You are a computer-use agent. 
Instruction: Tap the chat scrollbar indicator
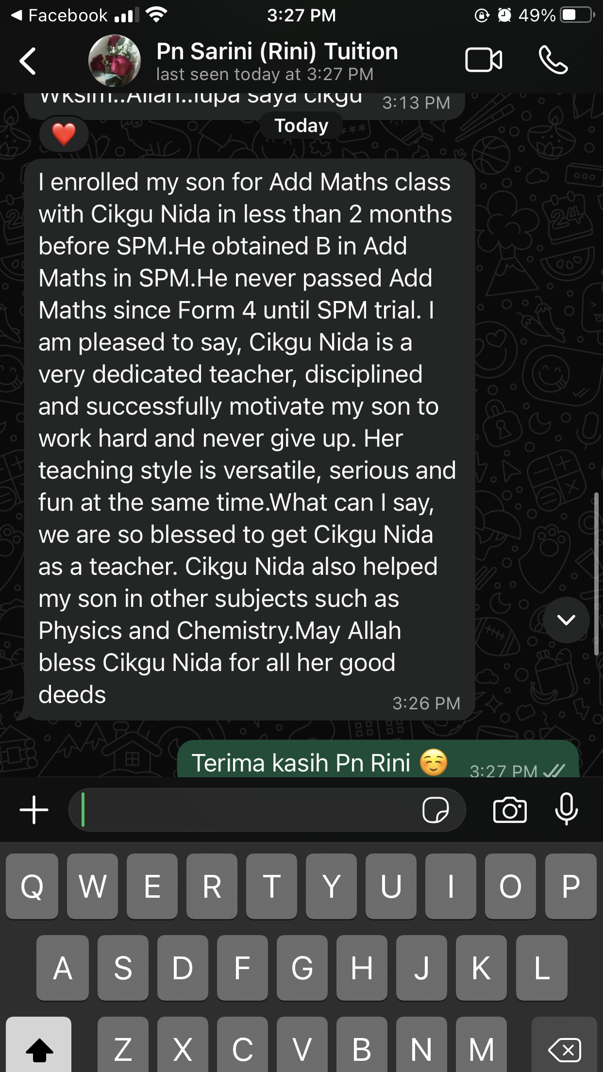[x=596, y=574]
